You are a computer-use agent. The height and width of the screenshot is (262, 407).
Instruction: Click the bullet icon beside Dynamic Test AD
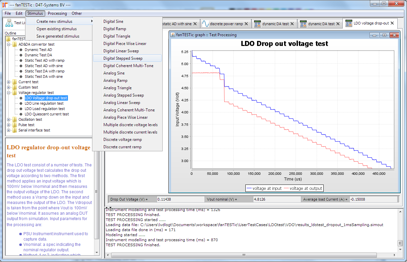[21, 50]
